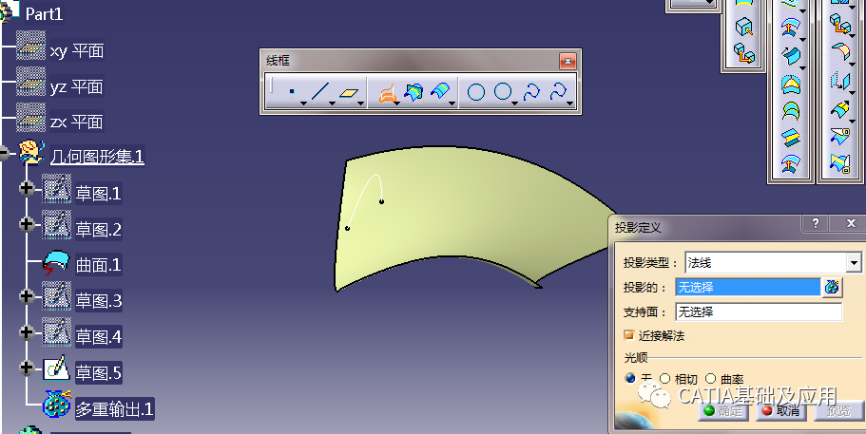
Task: Select zx 平面 in the tree
Action: click(x=77, y=122)
